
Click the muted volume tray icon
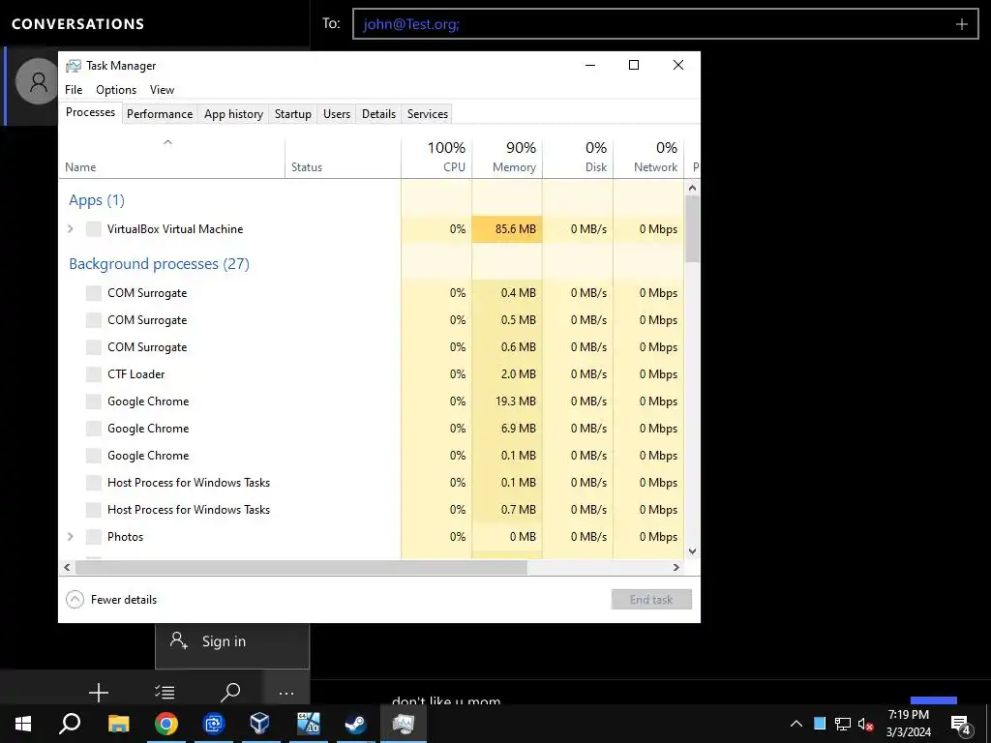866,724
